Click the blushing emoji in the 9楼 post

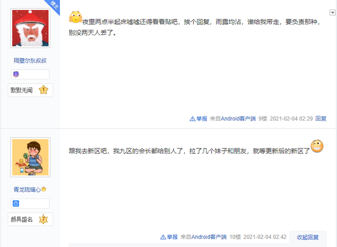75,17
